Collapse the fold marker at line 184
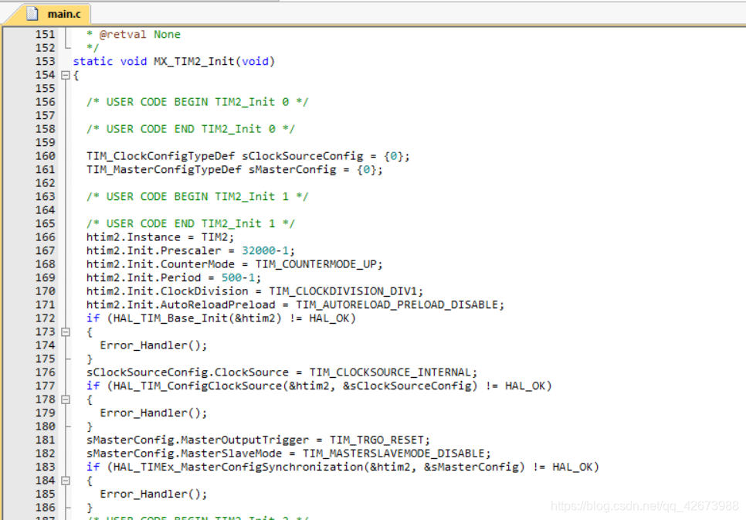The height and width of the screenshot is (520, 746). 66,481
